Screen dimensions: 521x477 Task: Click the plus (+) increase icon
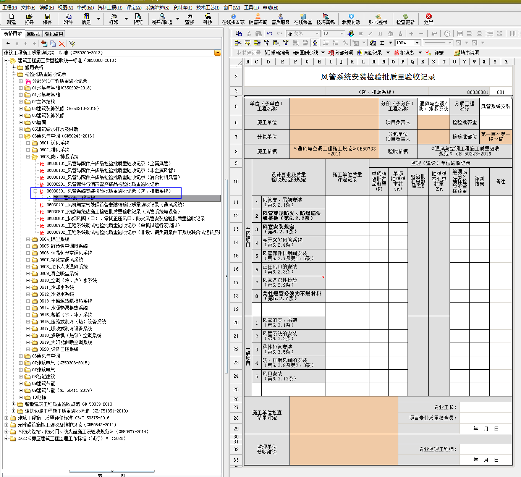point(411,34)
